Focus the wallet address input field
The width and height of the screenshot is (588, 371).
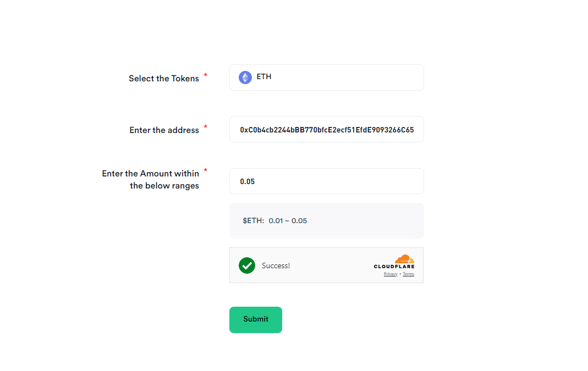pyautogui.click(x=326, y=130)
